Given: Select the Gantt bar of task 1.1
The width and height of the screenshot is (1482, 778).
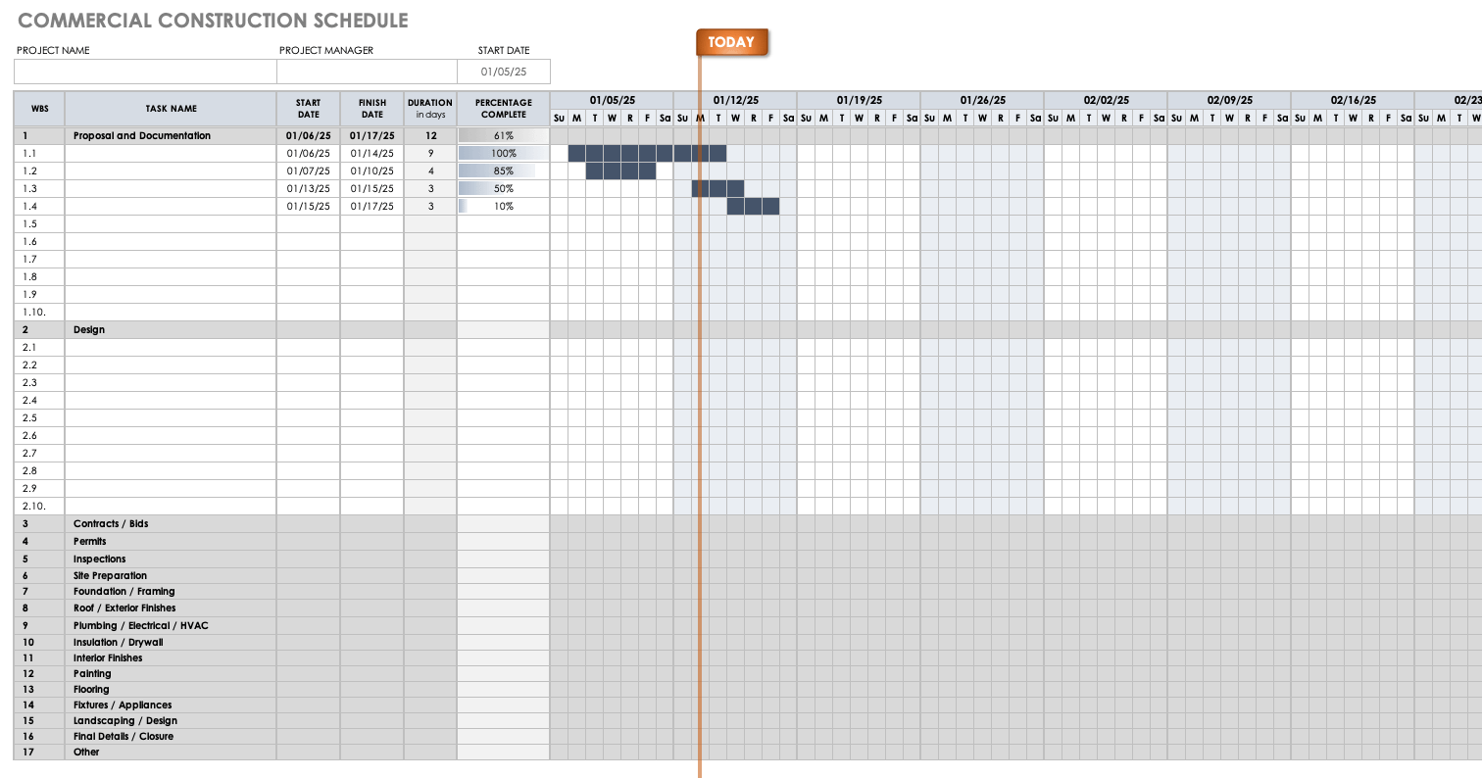Looking at the screenshot, I should (x=647, y=154).
